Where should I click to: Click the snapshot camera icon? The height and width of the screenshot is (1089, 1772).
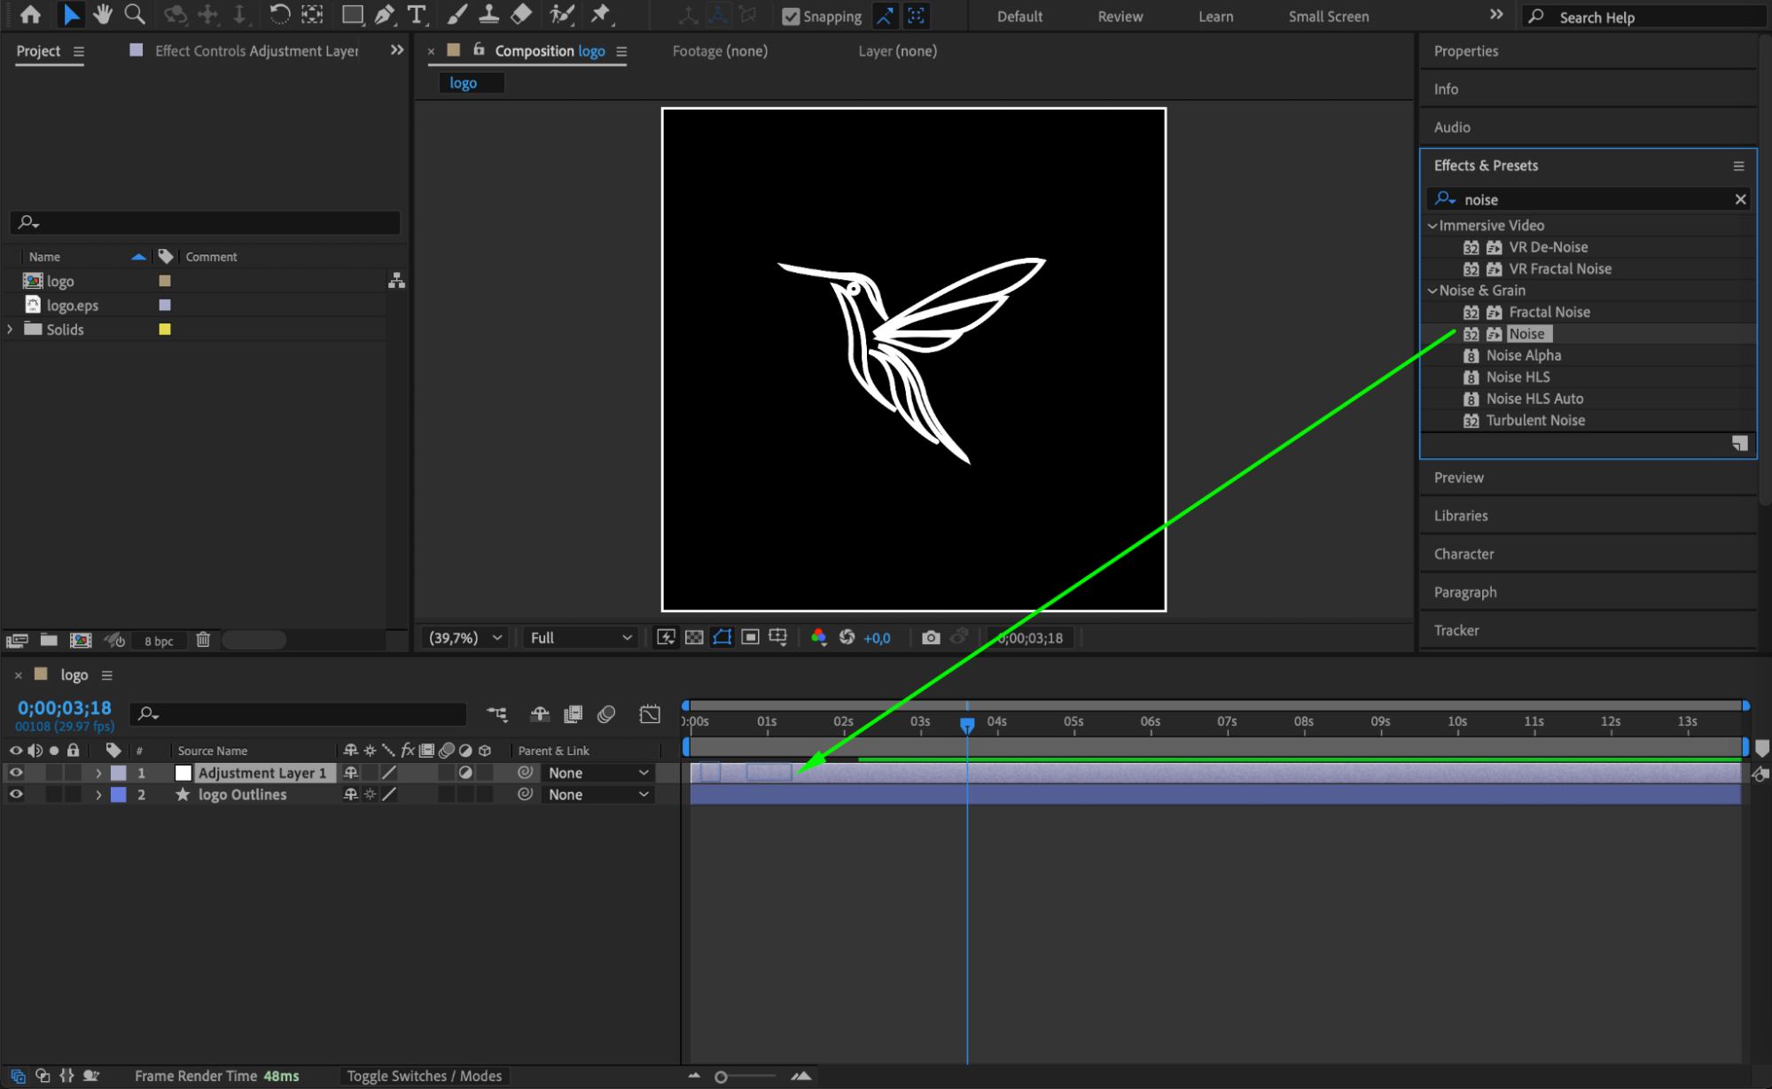tap(930, 637)
